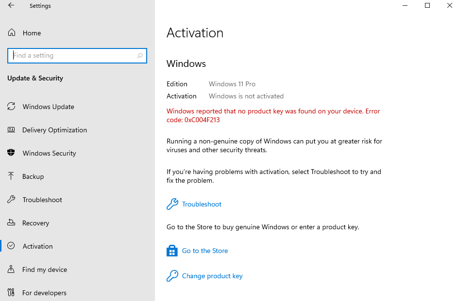The image size is (458, 301).
Task: Click the For developers tools icon
Action: [x=11, y=292]
